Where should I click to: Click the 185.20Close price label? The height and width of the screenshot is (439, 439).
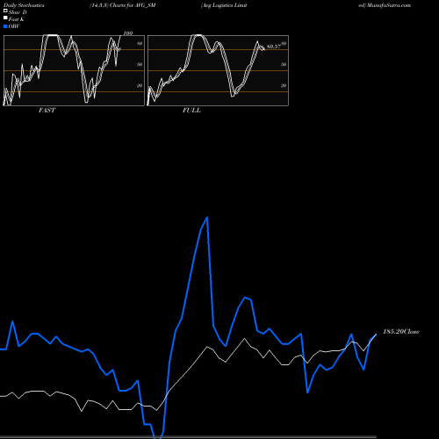401,331
